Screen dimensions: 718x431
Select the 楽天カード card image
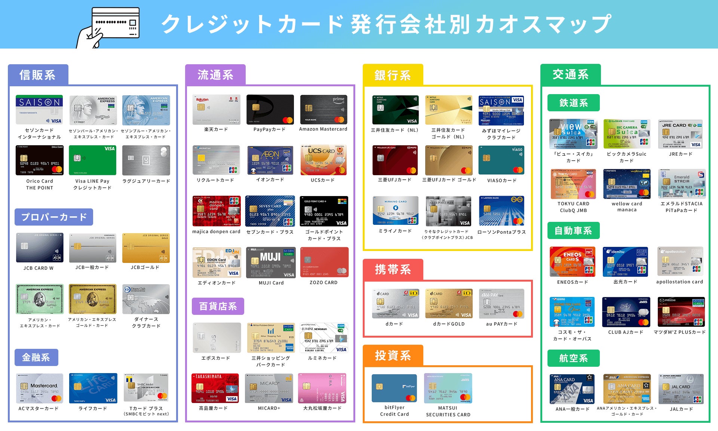(x=216, y=110)
